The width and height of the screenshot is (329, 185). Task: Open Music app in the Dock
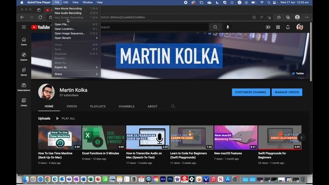coord(213,179)
